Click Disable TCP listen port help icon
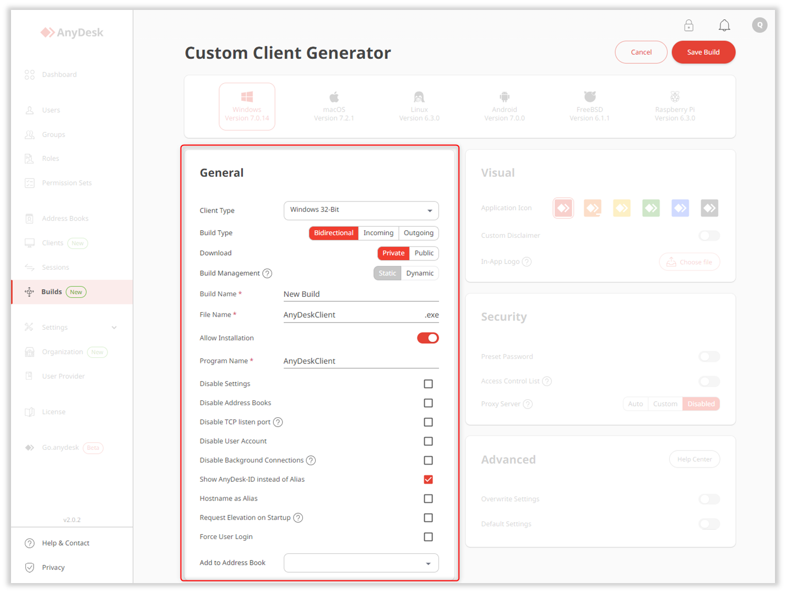The height and width of the screenshot is (593, 786). 278,422
